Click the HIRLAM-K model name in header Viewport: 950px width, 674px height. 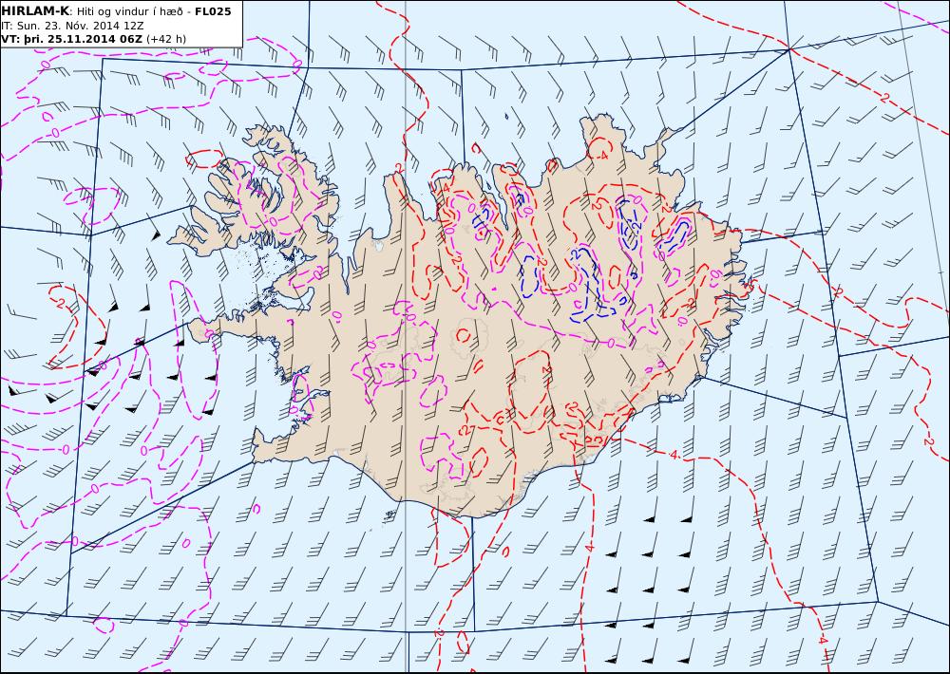36,11
